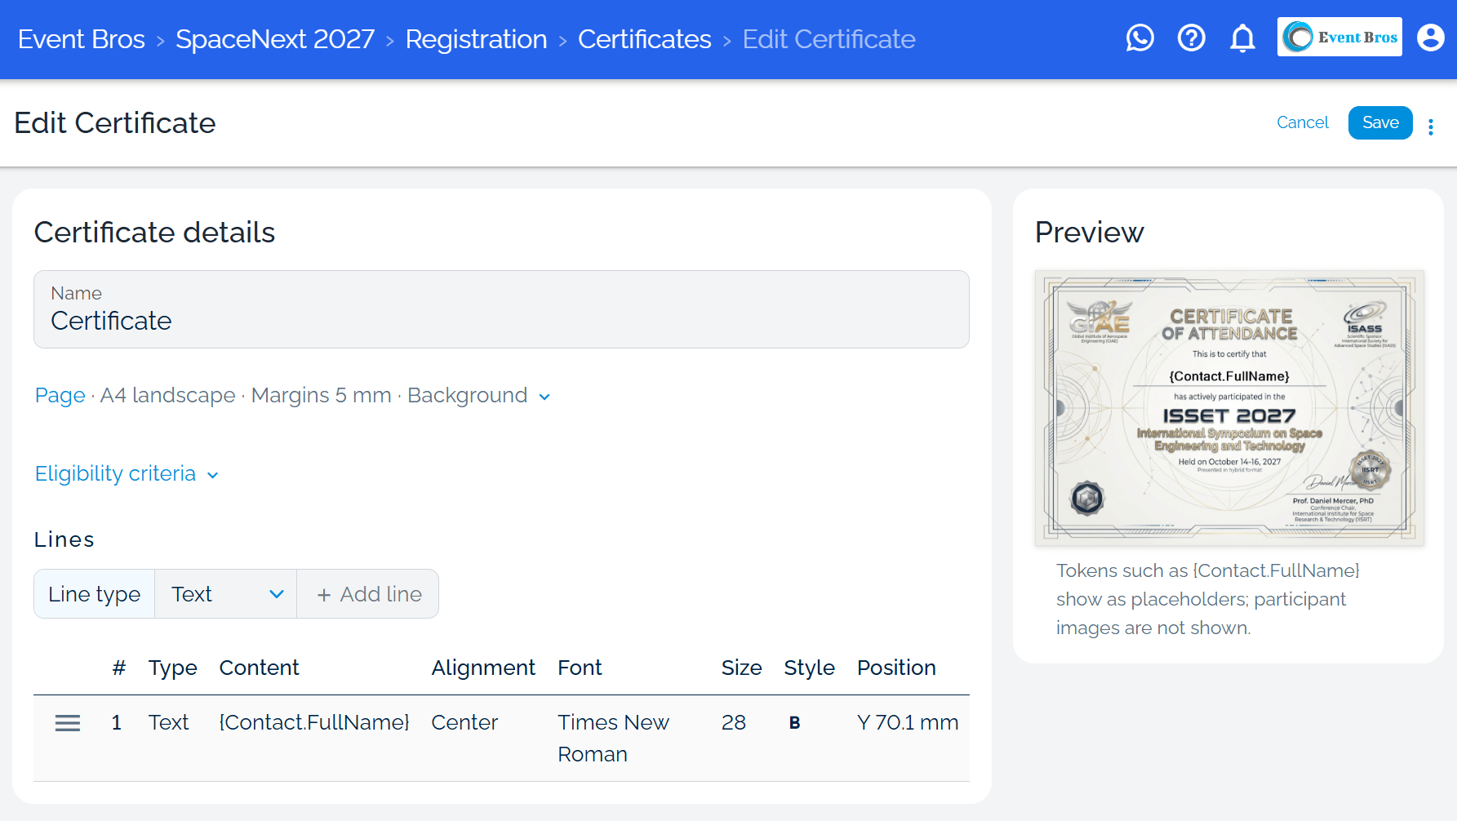This screenshot has width=1457, height=821.
Task: Click the Center alignment cell
Action: [x=464, y=722]
